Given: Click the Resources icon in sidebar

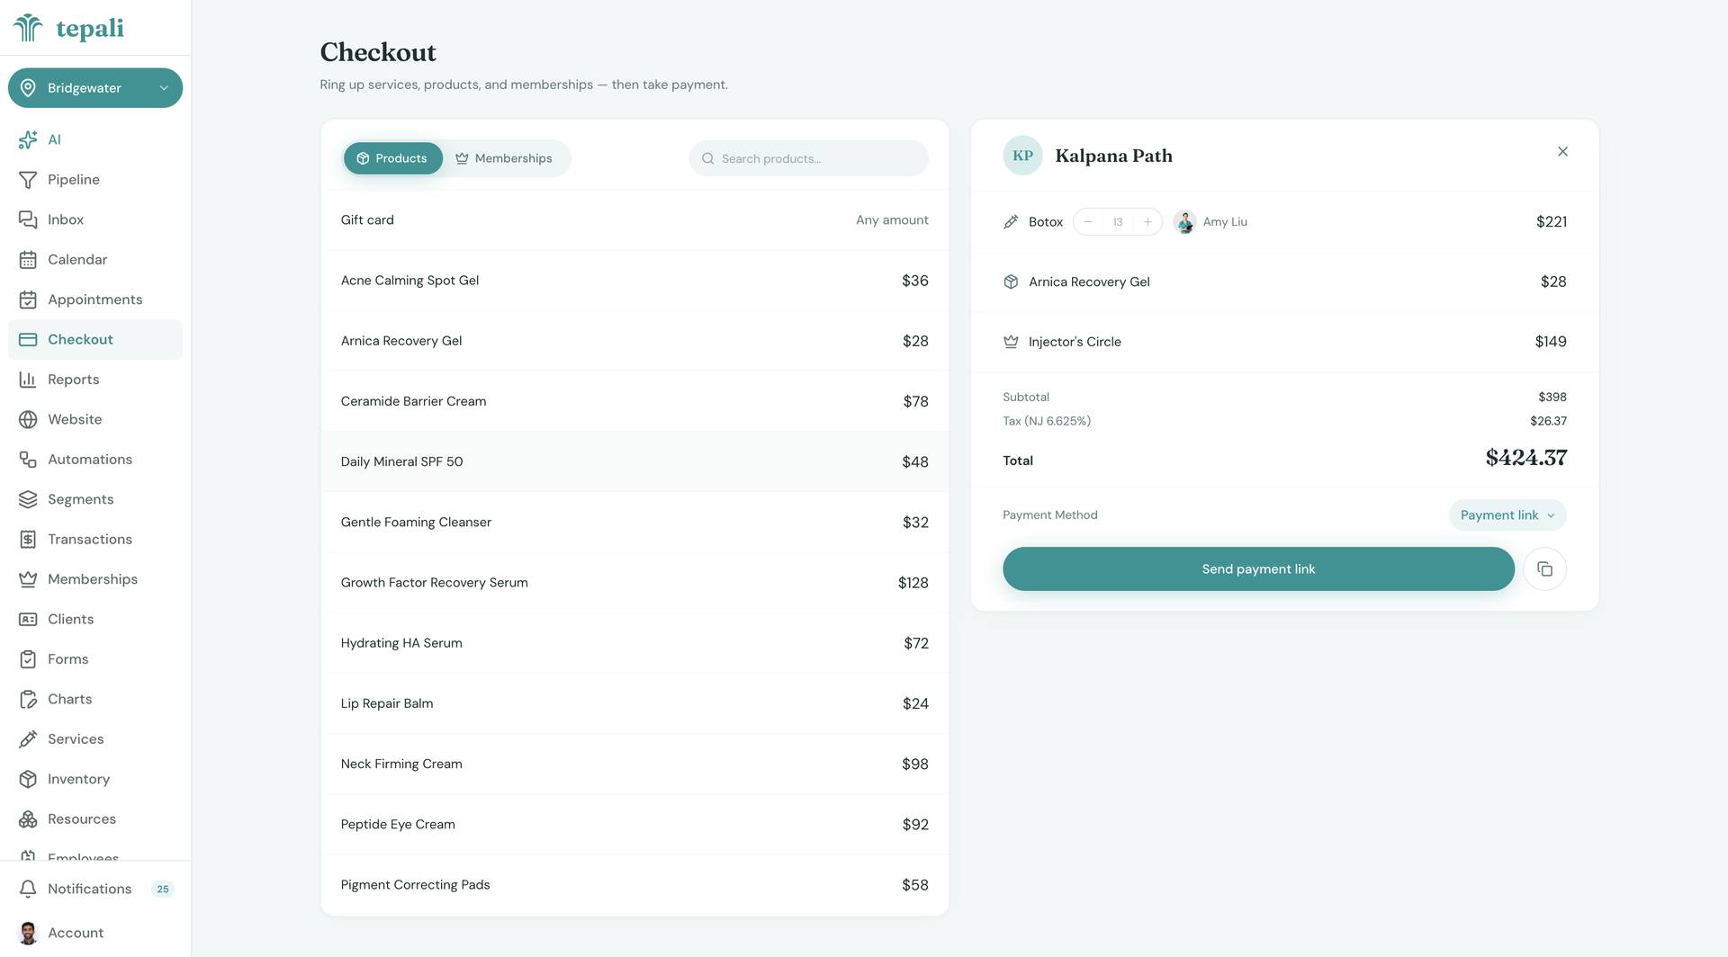Looking at the screenshot, I should pyautogui.click(x=28, y=819).
